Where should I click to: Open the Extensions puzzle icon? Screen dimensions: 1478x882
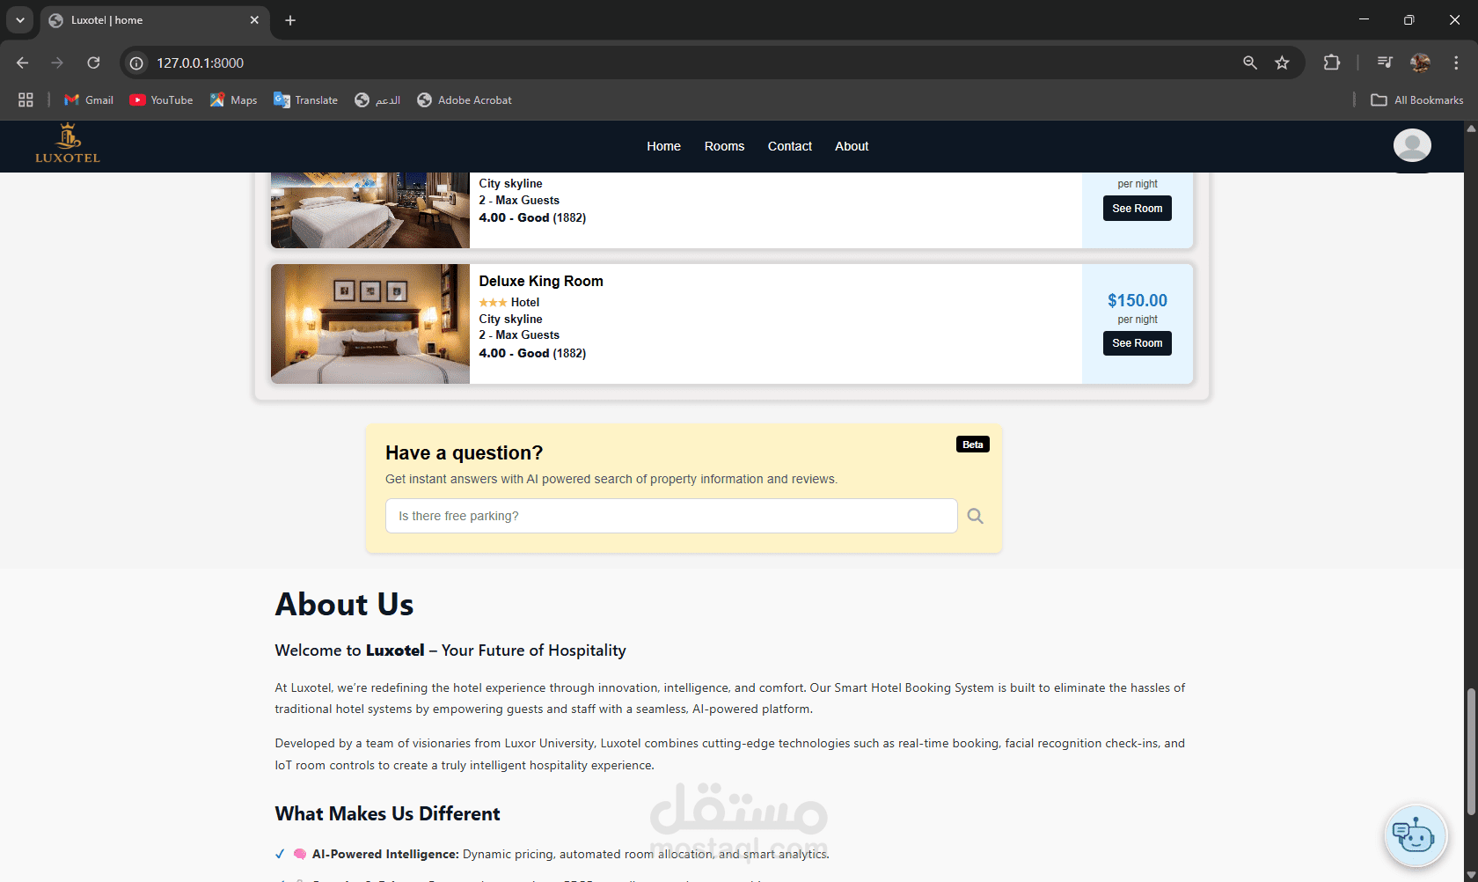1332,62
